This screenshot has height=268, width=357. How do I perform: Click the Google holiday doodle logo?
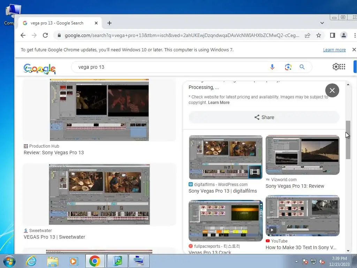(40, 69)
